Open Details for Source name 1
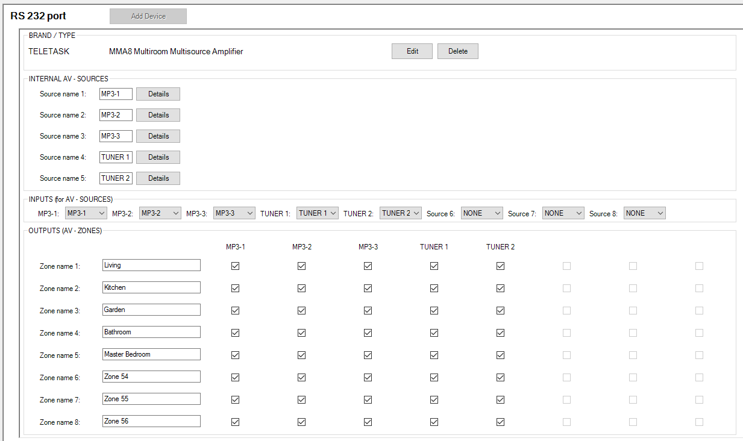Image resolution: width=743 pixels, height=441 pixels. click(158, 94)
